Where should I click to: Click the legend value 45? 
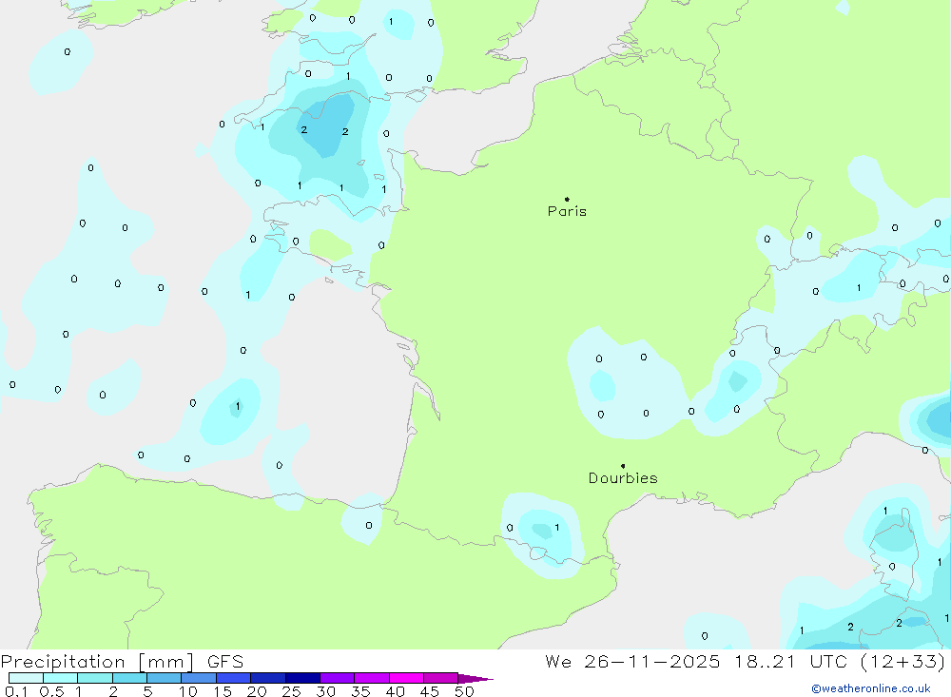coord(430,691)
